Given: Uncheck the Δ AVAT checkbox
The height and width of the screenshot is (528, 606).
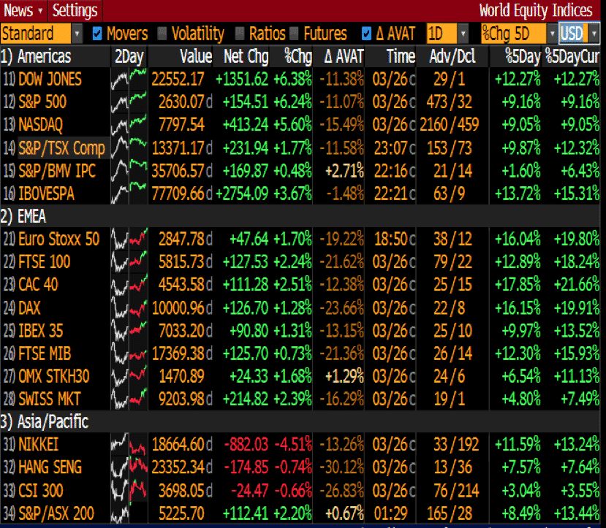Looking at the screenshot, I should (366, 34).
